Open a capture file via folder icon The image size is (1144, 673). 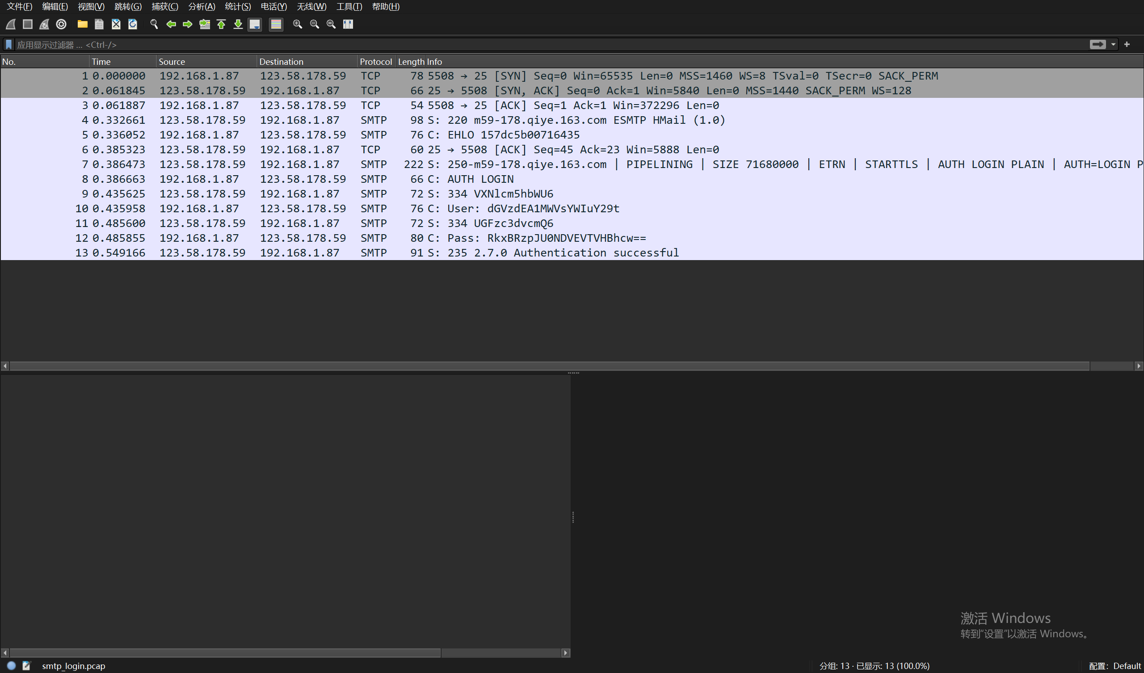point(82,24)
